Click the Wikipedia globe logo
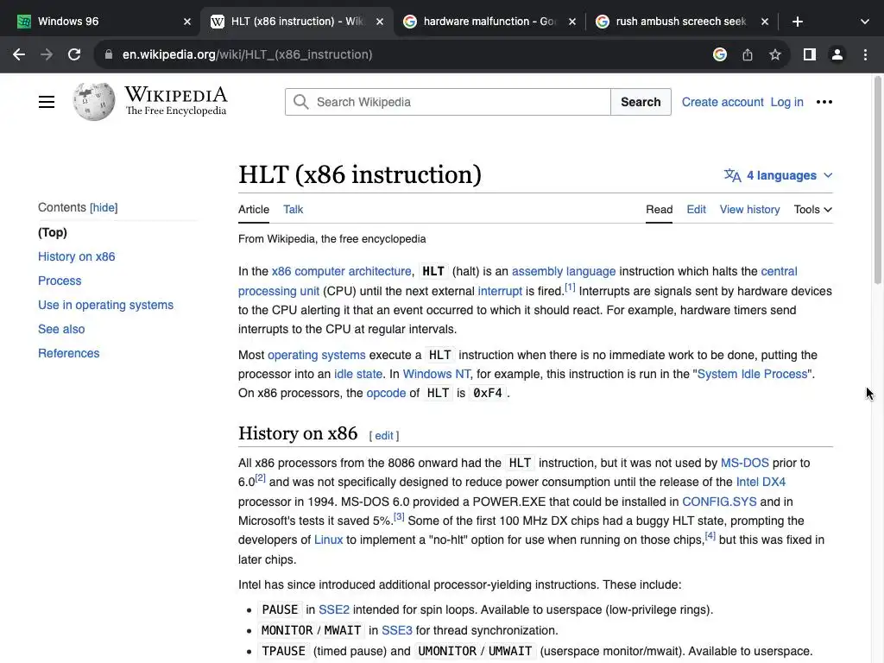Image resolution: width=884 pixels, height=663 pixels. click(x=93, y=102)
